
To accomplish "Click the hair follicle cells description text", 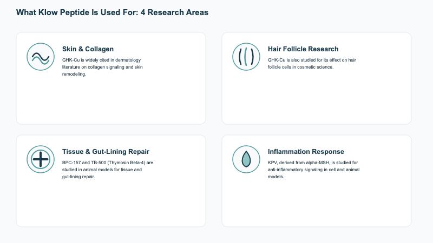I will [x=312, y=63].
